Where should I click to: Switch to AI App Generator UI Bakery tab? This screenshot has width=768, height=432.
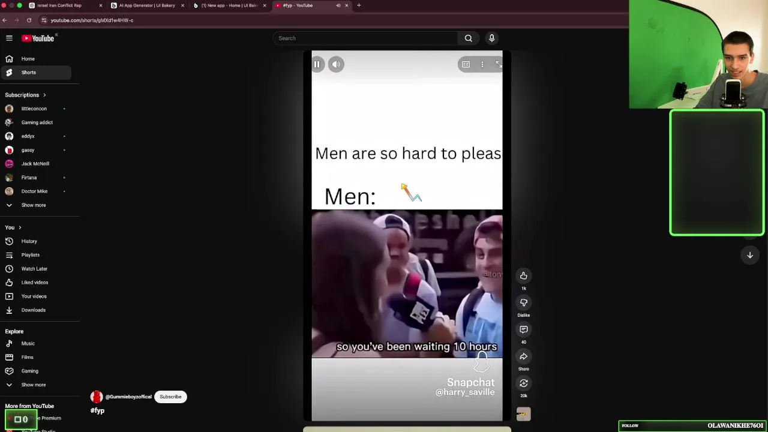(147, 5)
